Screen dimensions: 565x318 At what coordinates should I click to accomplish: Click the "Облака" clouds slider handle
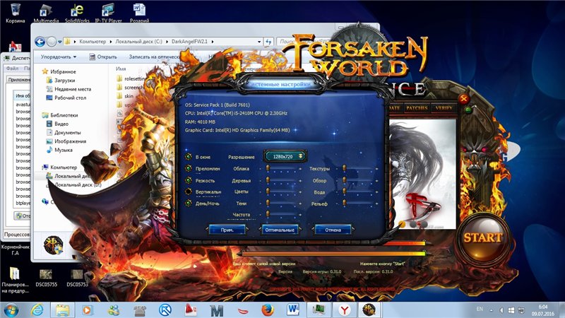268,168
